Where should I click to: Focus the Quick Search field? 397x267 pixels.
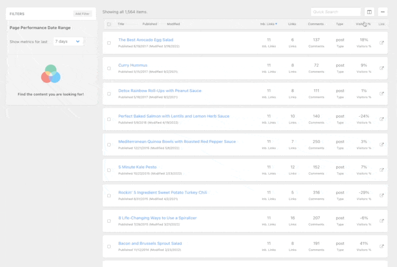click(x=336, y=12)
